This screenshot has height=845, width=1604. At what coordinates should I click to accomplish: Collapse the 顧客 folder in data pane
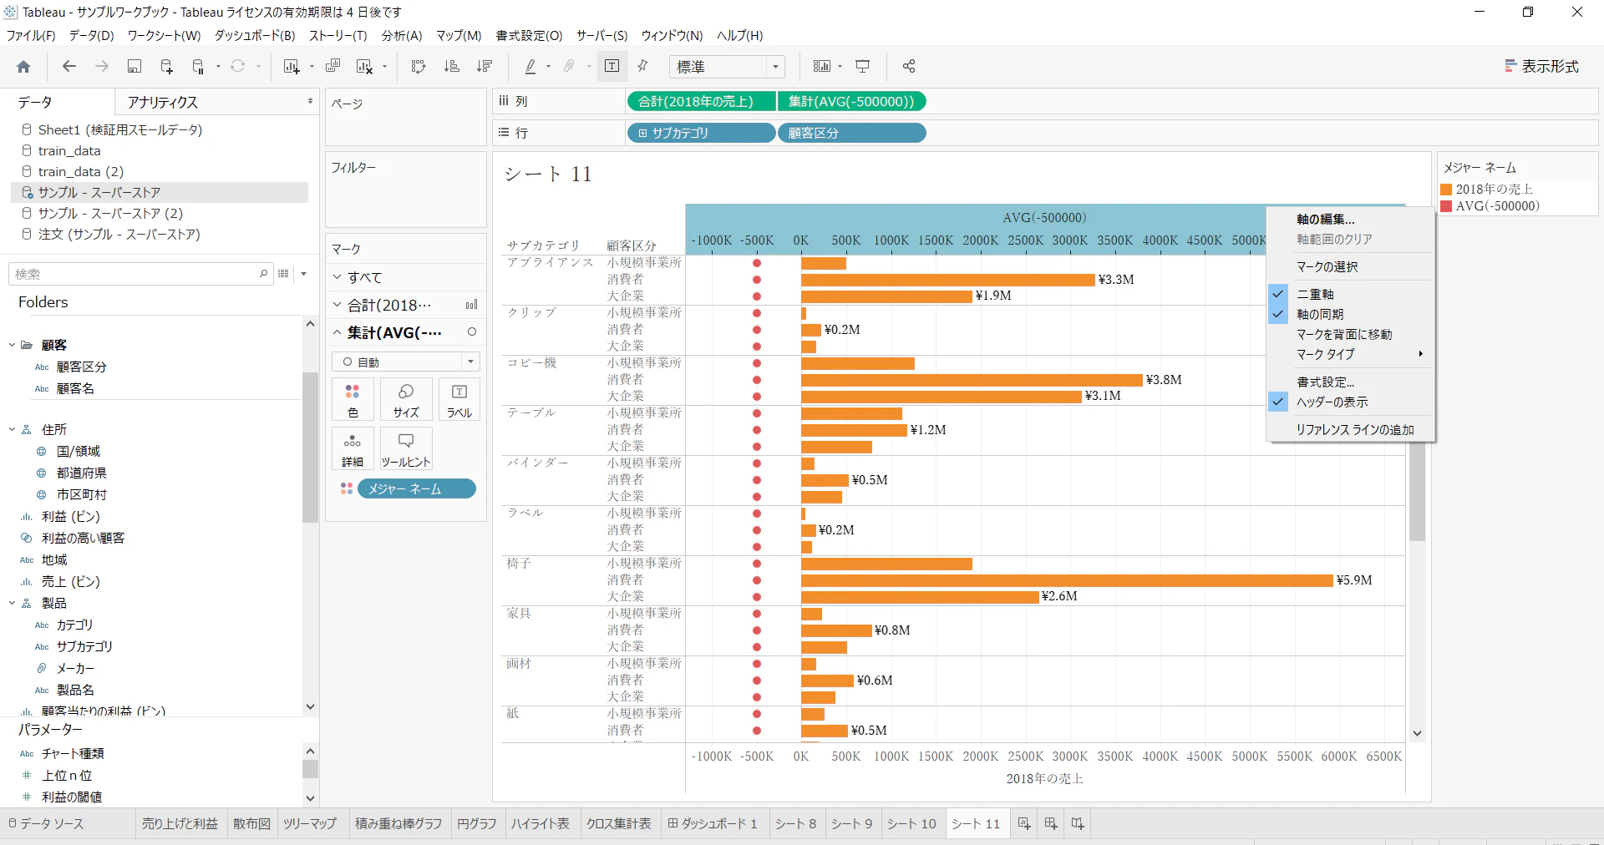(12, 345)
